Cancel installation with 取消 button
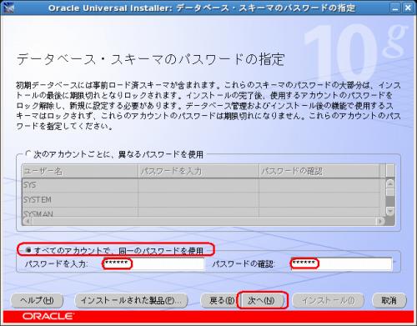The height and width of the screenshot is (326, 417). click(x=389, y=300)
